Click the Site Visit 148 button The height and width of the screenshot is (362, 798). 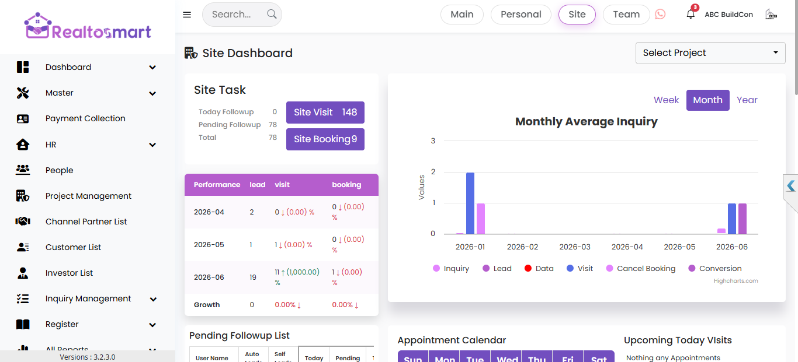click(325, 113)
